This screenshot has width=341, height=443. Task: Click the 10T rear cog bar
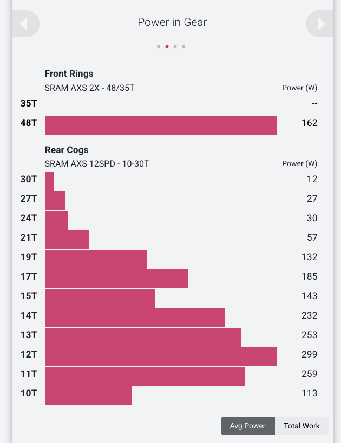(88, 395)
